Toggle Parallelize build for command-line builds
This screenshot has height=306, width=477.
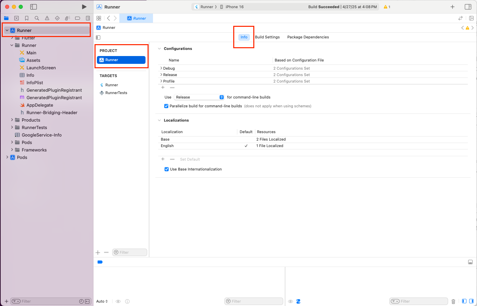166,106
